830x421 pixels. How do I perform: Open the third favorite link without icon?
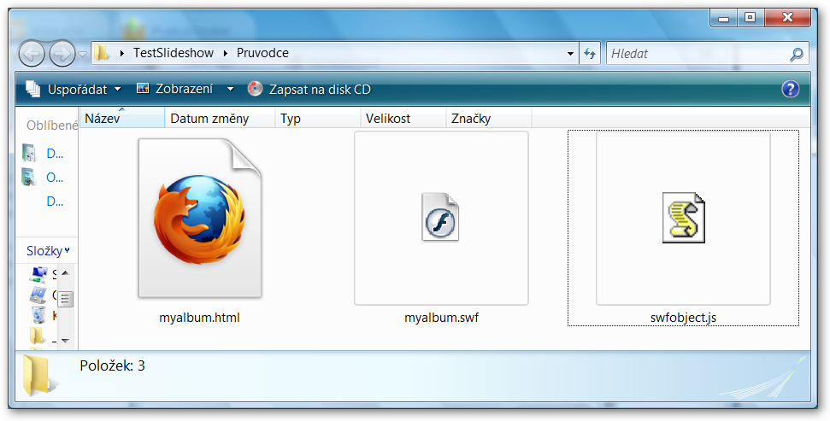[55, 202]
